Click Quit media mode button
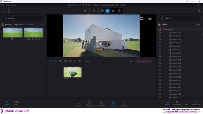This screenshot has width=203, height=114. pos(144,61)
